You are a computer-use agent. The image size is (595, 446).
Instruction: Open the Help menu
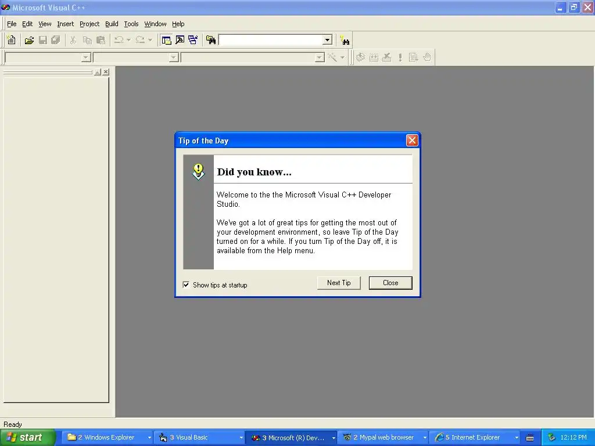pos(178,24)
